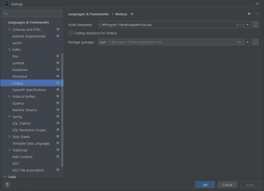
Task: Click the search magnifier icon
Action: pyautogui.click(x=6, y=14)
